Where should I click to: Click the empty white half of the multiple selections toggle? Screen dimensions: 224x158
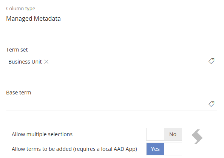pyautogui.click(x=155, y=134)
